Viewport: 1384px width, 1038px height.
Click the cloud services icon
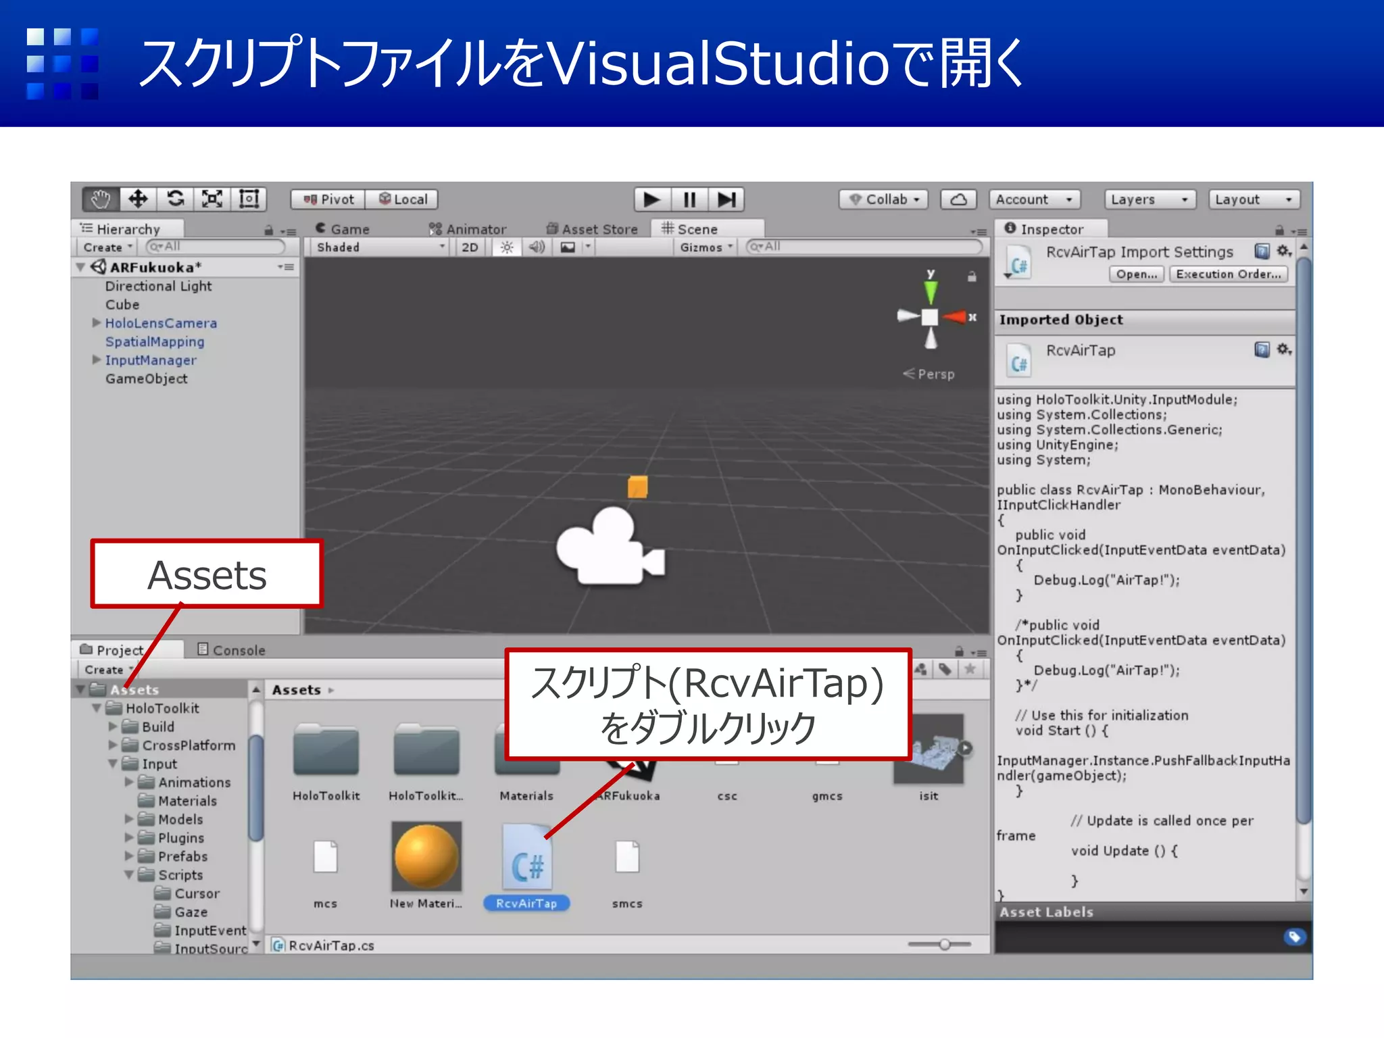click(x=958, y=199)
